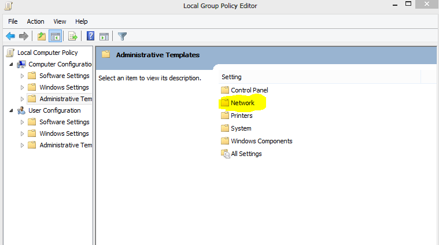The height and width of the screenshot is (245, 439).
Task: Click the System folder icon
Action: (x=225, y=128)
